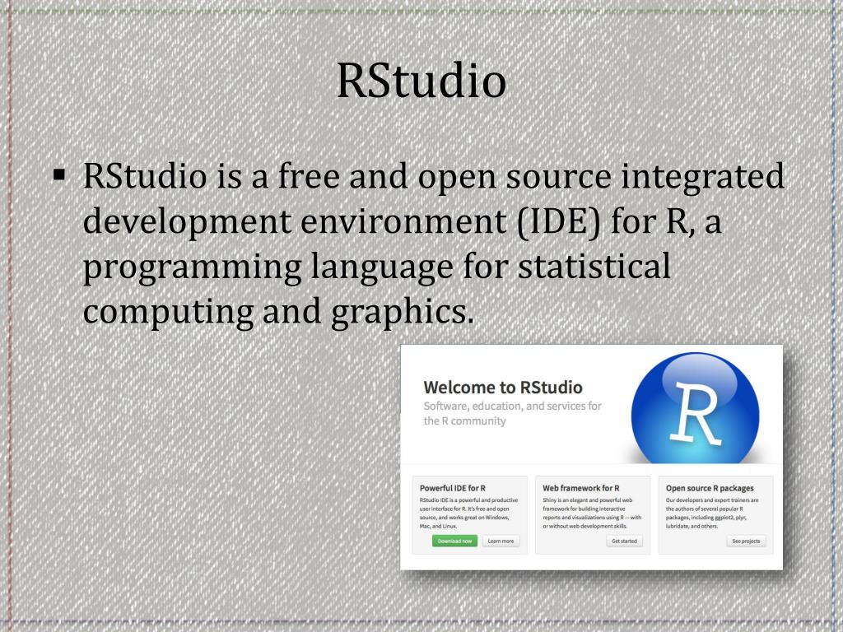The width and height of the screenshot is (843, 632).
Task: Click the Open source R packages heading
Action: (710, 488)
